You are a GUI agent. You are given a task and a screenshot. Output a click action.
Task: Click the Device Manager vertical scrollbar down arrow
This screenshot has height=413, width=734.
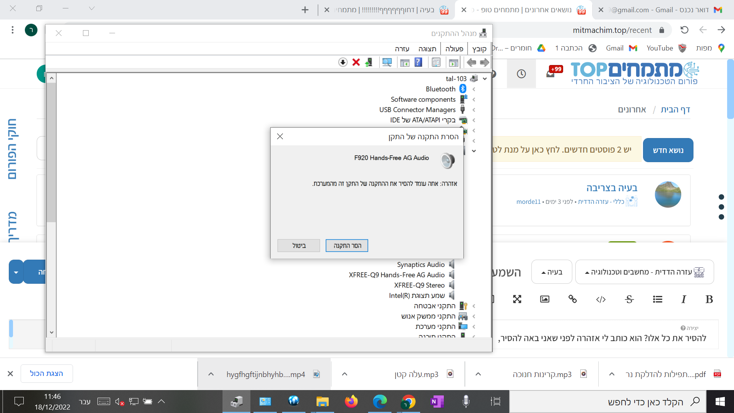[x=52, y=332]
